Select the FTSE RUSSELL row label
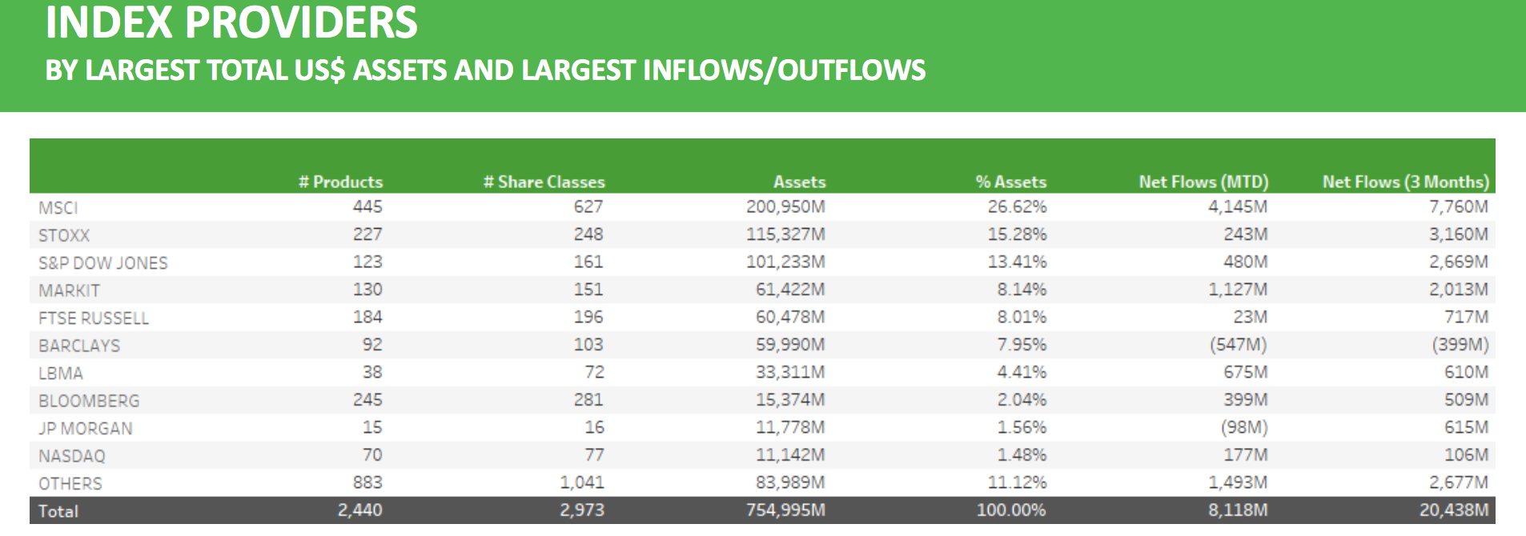The width and height of the screenshot is (1526, 536). (x=94, y=318)
